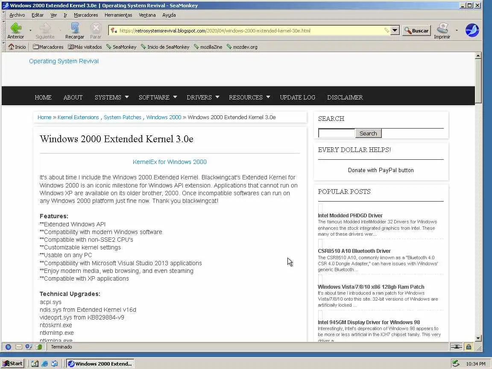Click the sidebar search text field
Image resolution: width=492 pixels, height=369 pixels.
click(337, 133)
